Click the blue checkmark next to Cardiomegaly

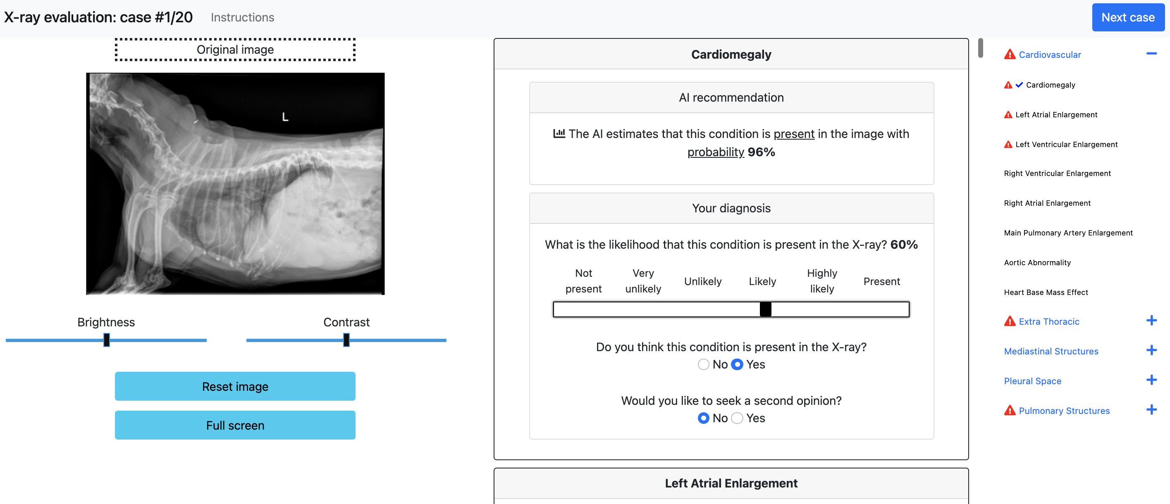tap(1019, 85)
